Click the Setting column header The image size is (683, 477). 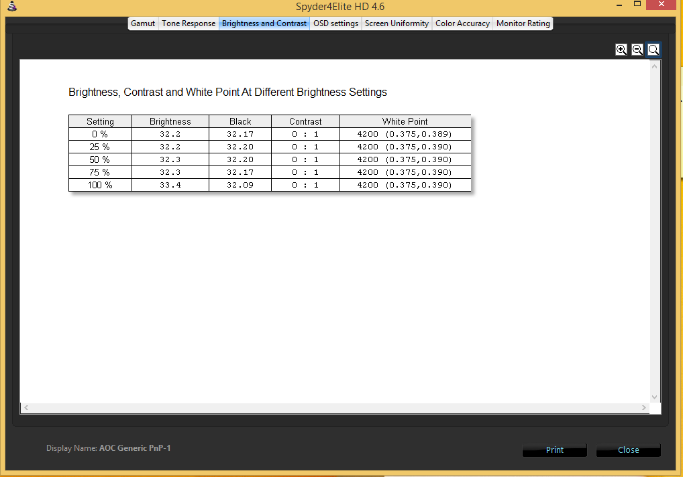click(x=100, y=121)
